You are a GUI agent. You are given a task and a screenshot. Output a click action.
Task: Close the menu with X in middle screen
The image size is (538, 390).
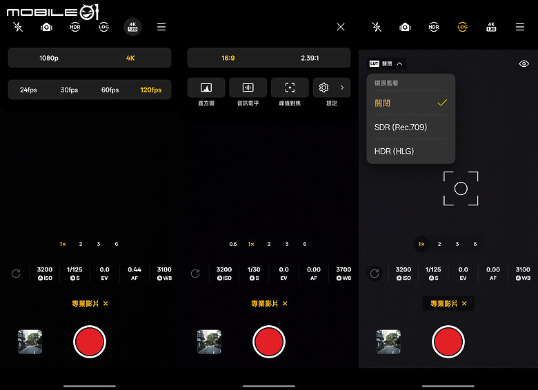341,27
